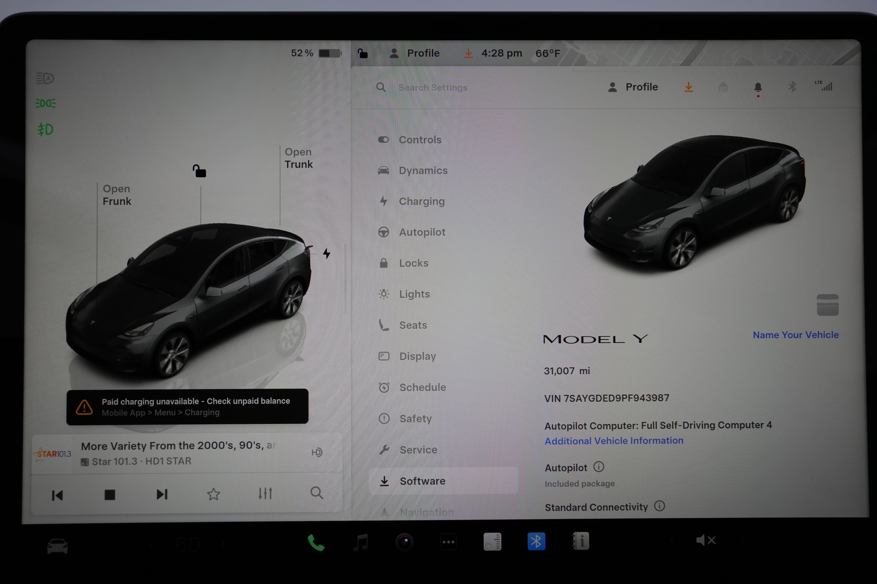
Task: Reveal more apps with the ellipsis launcher
Action: pos(449,543)
